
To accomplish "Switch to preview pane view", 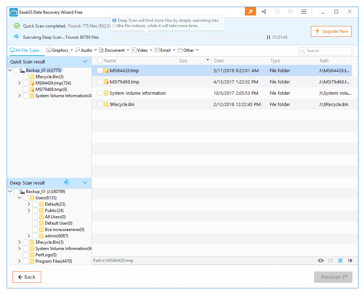I will click(350, 261).
